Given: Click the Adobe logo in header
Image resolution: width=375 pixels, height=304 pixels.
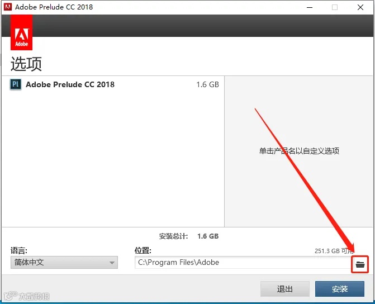Looking at the screenshot, I should tap(22, 32).
